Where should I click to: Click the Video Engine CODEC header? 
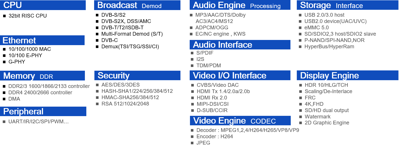240,120
